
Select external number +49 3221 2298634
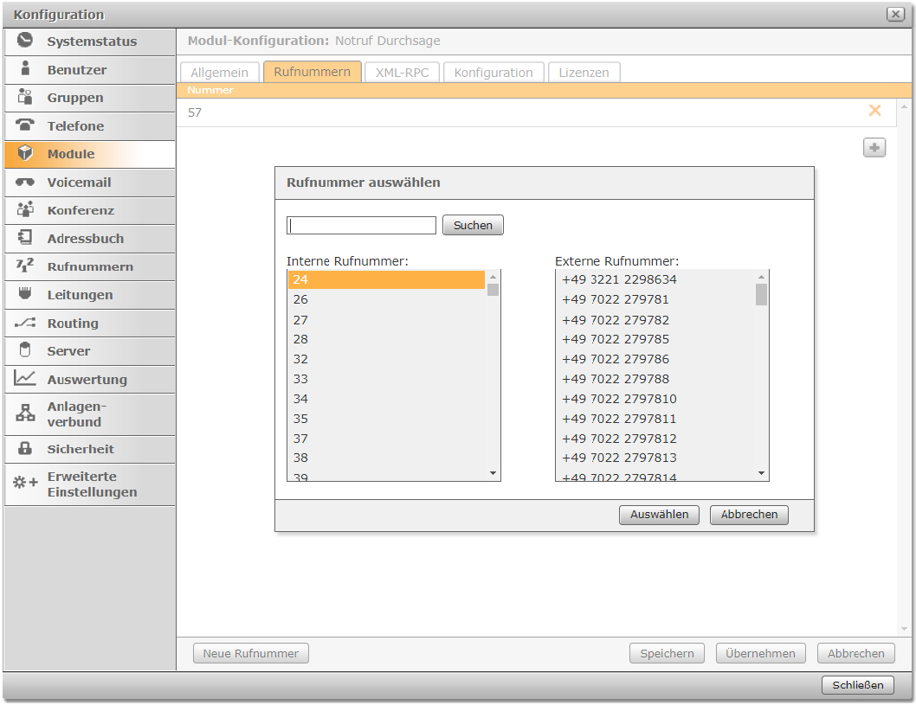point(655,279)
